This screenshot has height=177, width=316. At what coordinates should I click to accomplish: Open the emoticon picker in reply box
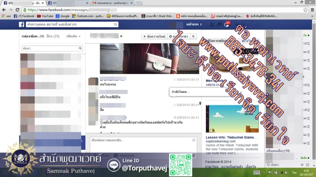point(194,140)
